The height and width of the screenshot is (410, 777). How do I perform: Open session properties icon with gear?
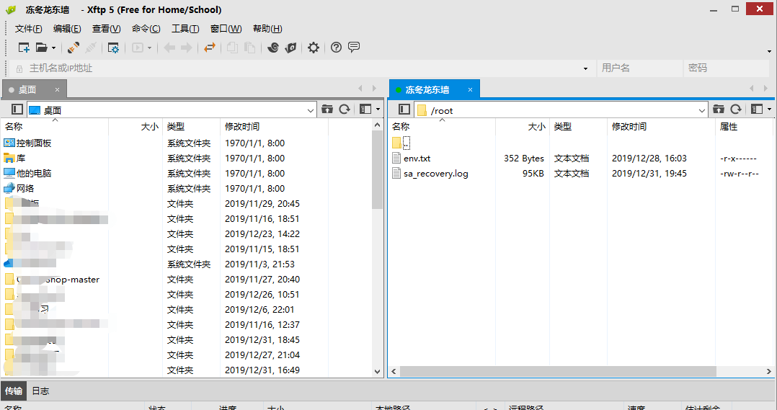(113, 48)
